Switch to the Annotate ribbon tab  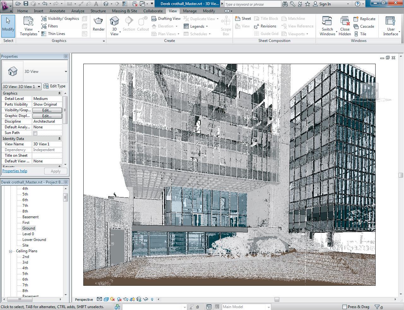(57, 11)
